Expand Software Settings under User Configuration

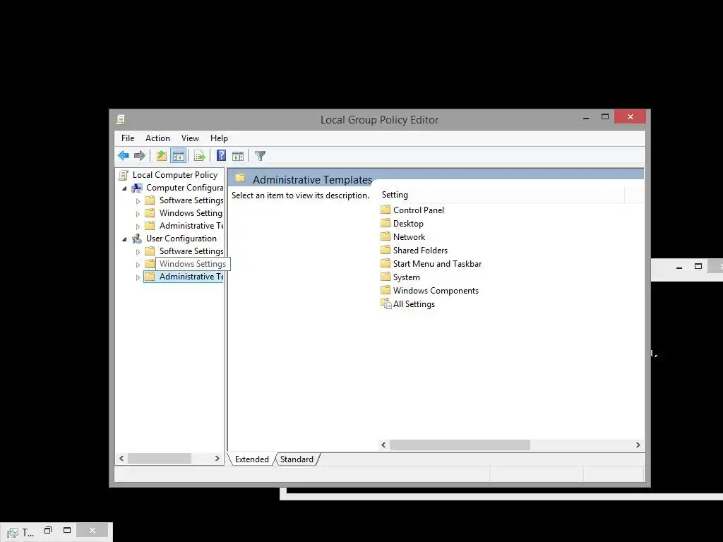click(x=138, y=252)
